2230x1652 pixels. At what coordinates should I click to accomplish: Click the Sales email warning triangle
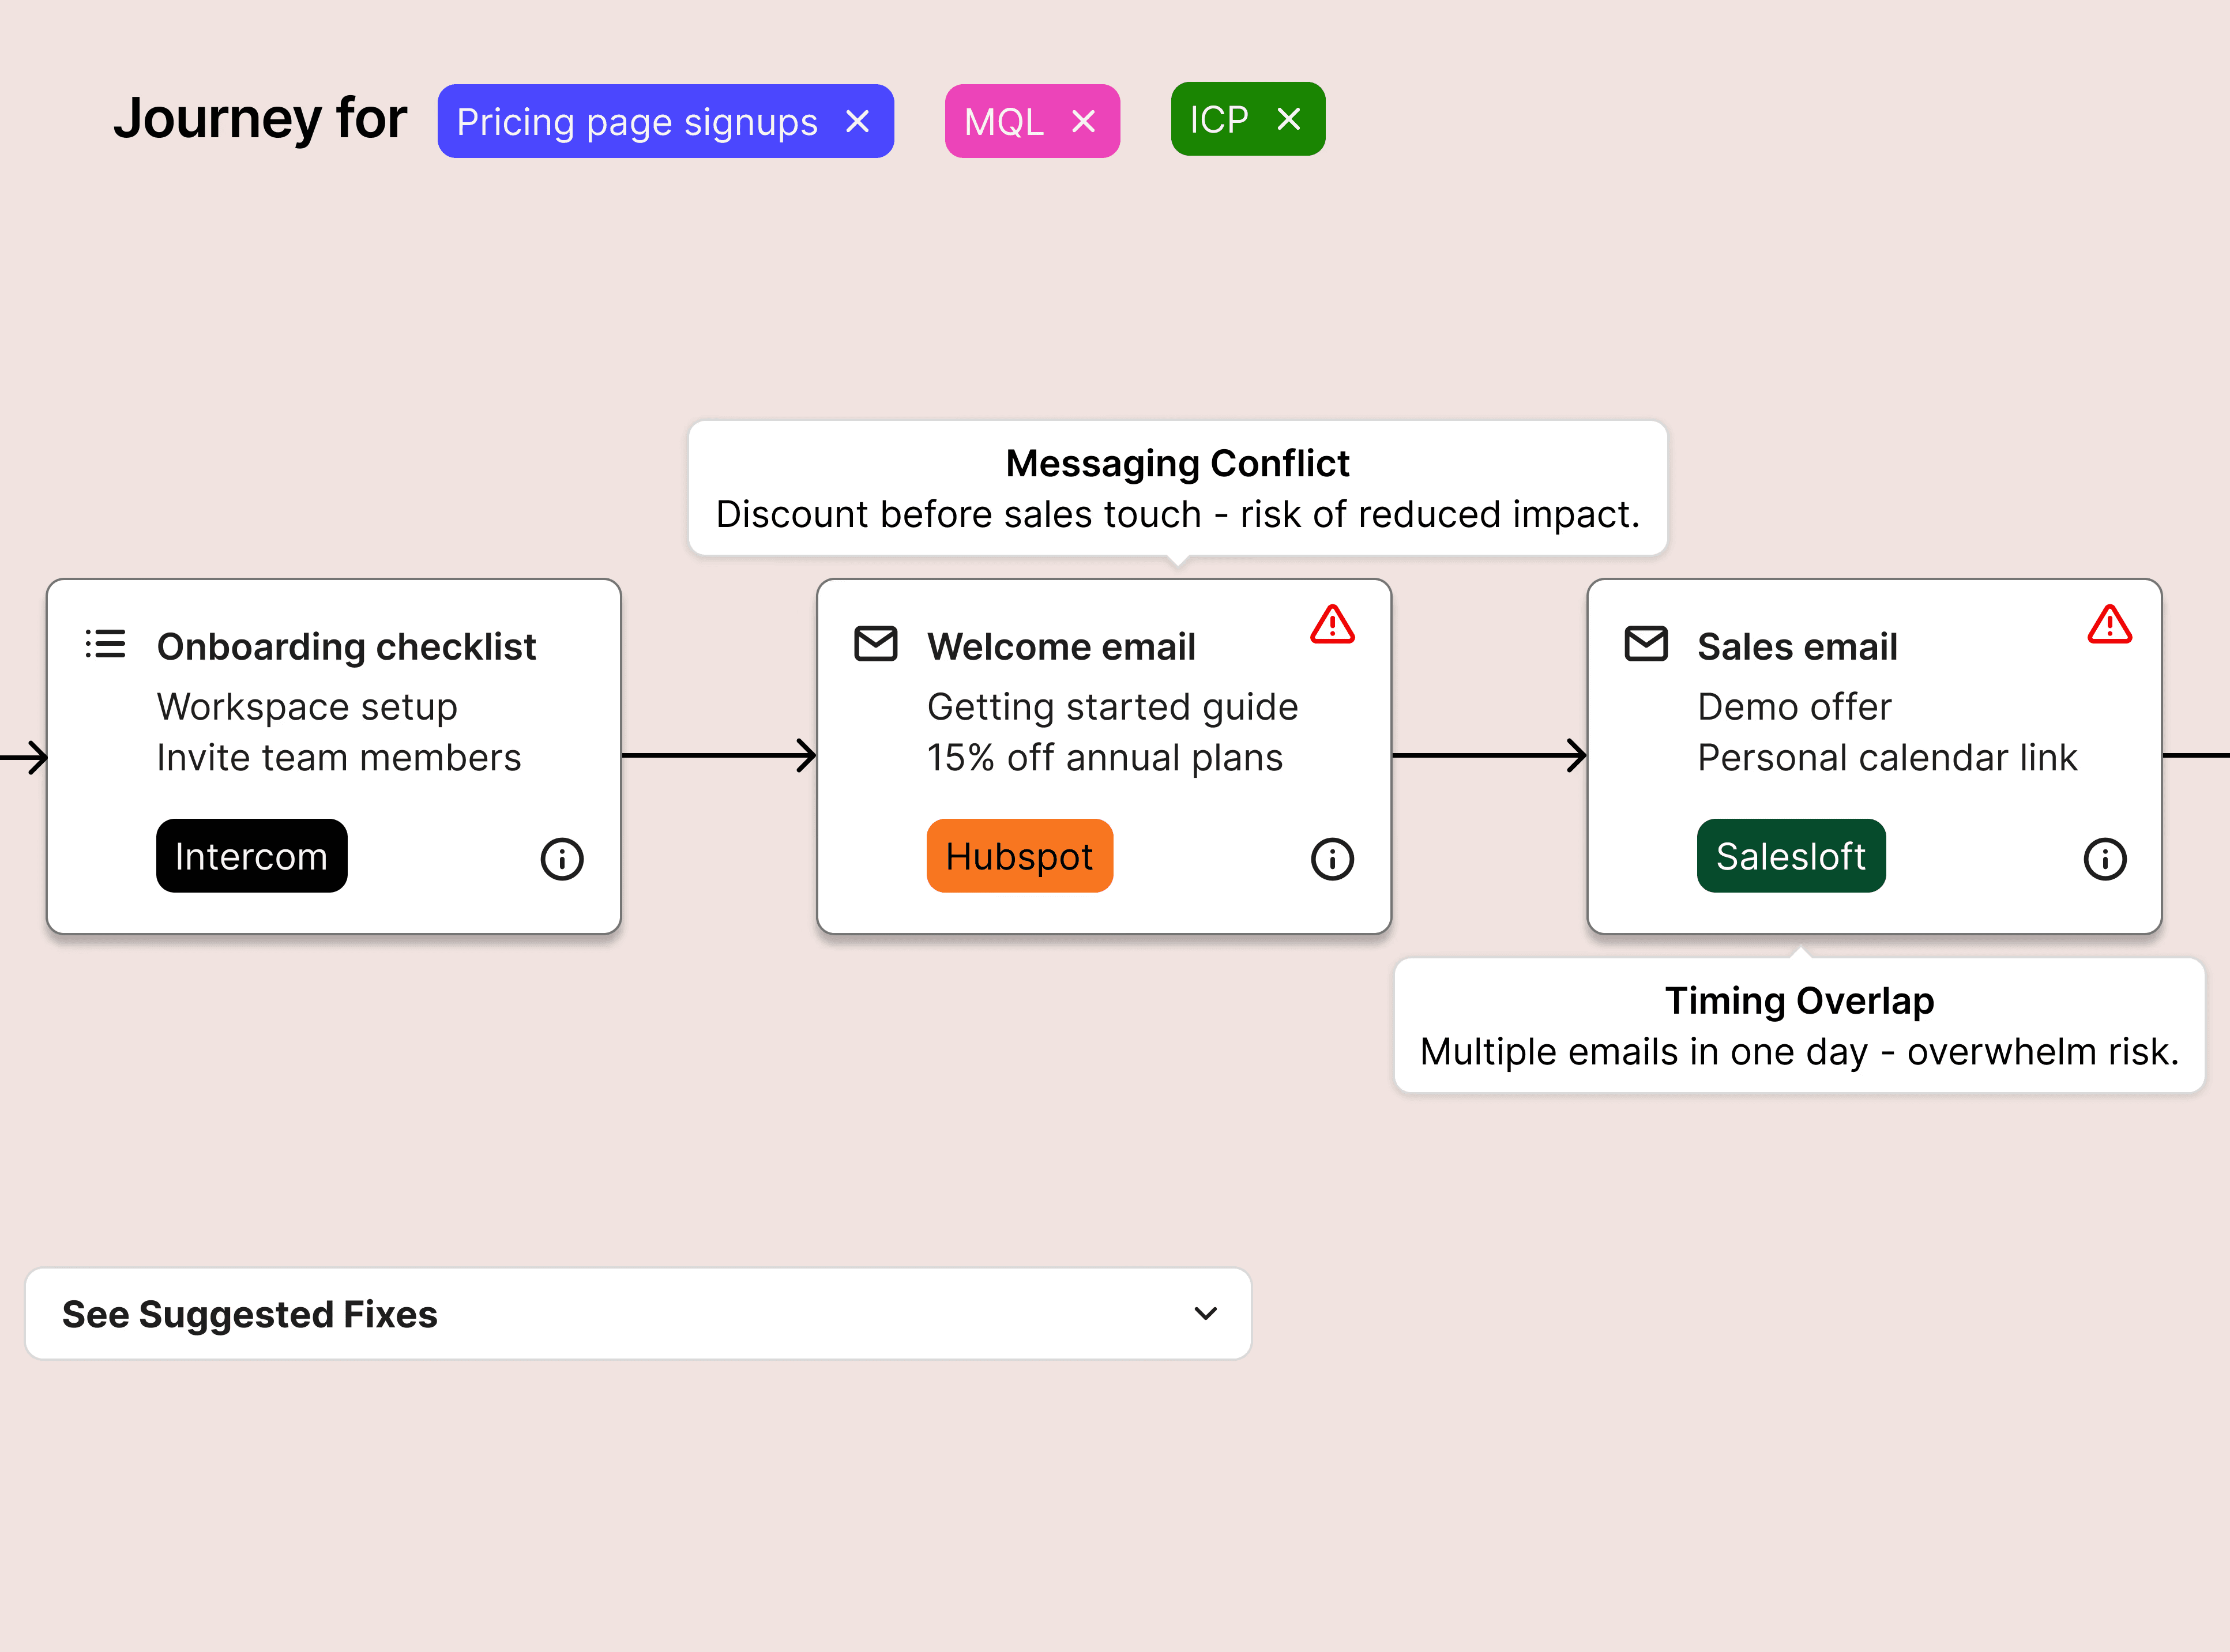[x=2109, y=625]
